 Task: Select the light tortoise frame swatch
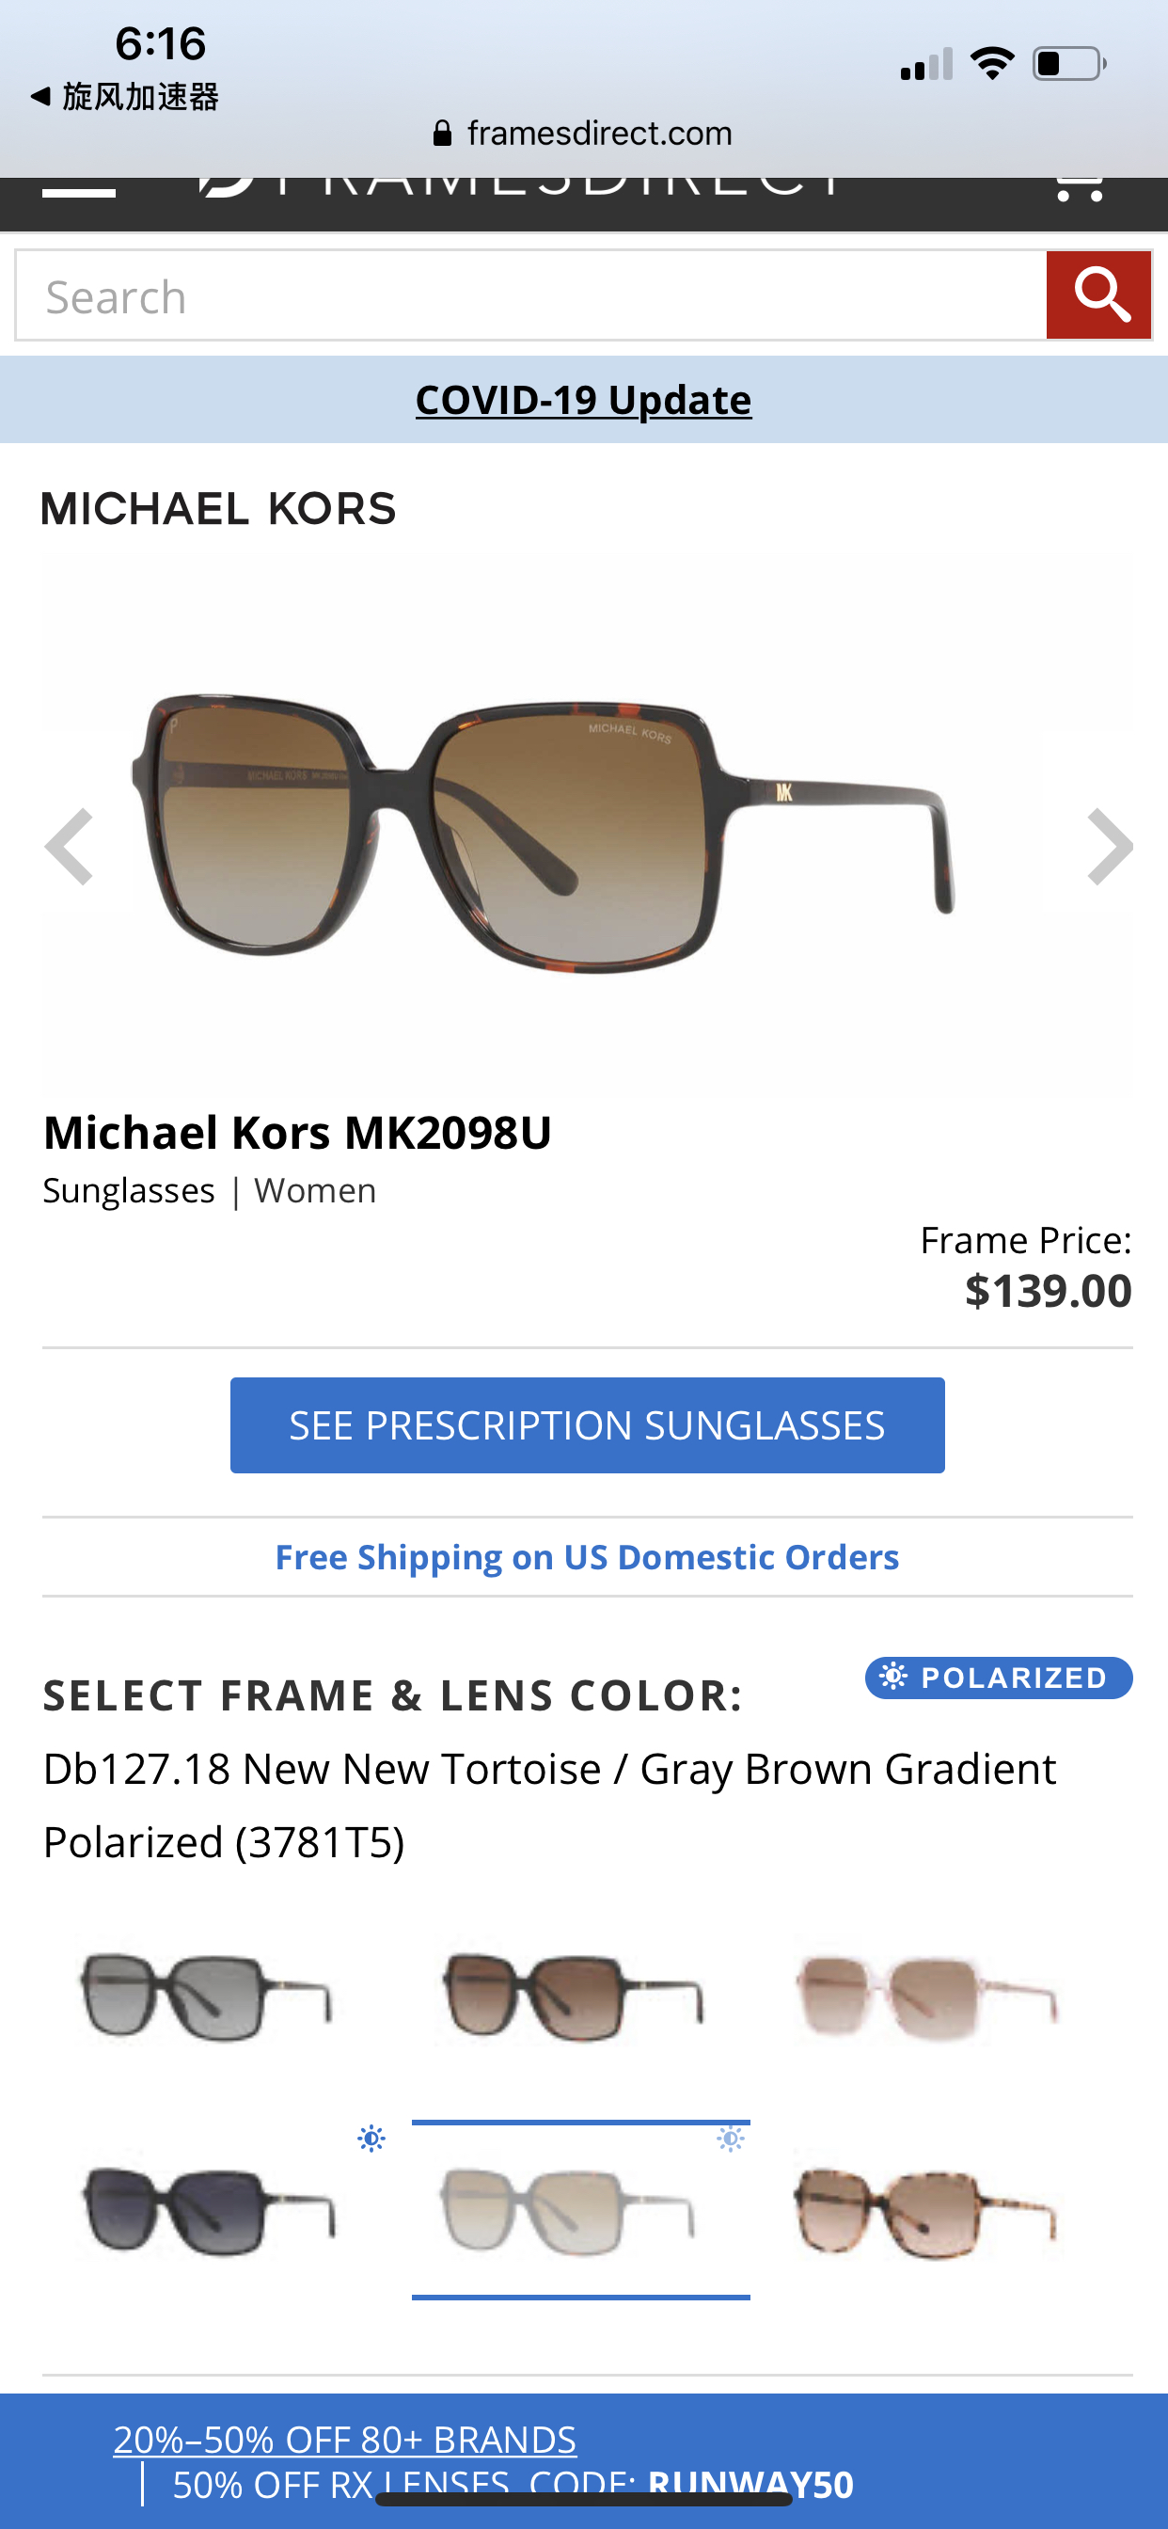pos(926,2211)
